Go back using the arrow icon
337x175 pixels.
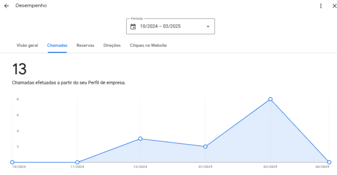tap(7, 6)
